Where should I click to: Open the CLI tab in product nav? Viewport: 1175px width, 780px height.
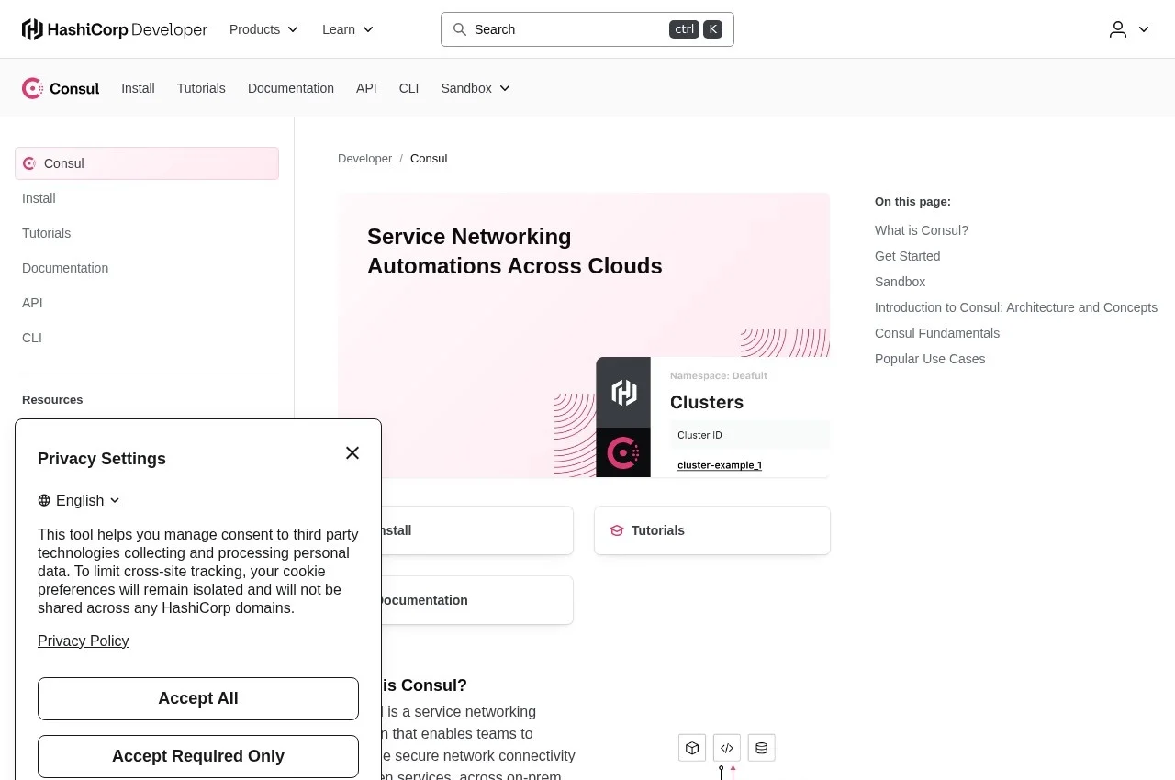[x=408, y=88]
